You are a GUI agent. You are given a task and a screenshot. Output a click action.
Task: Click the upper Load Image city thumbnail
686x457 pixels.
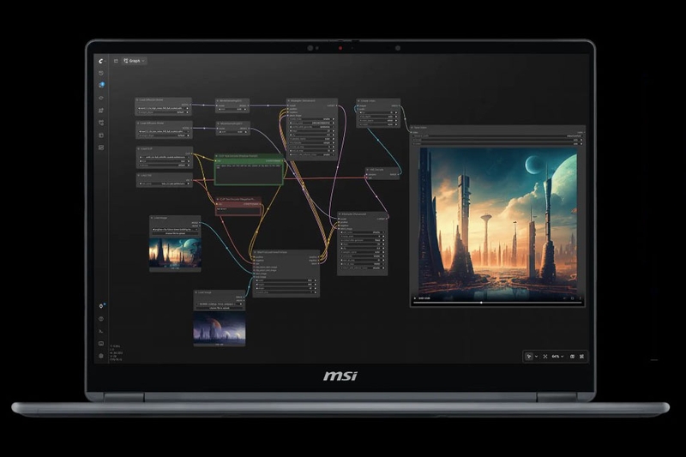[x=176, y=252]
